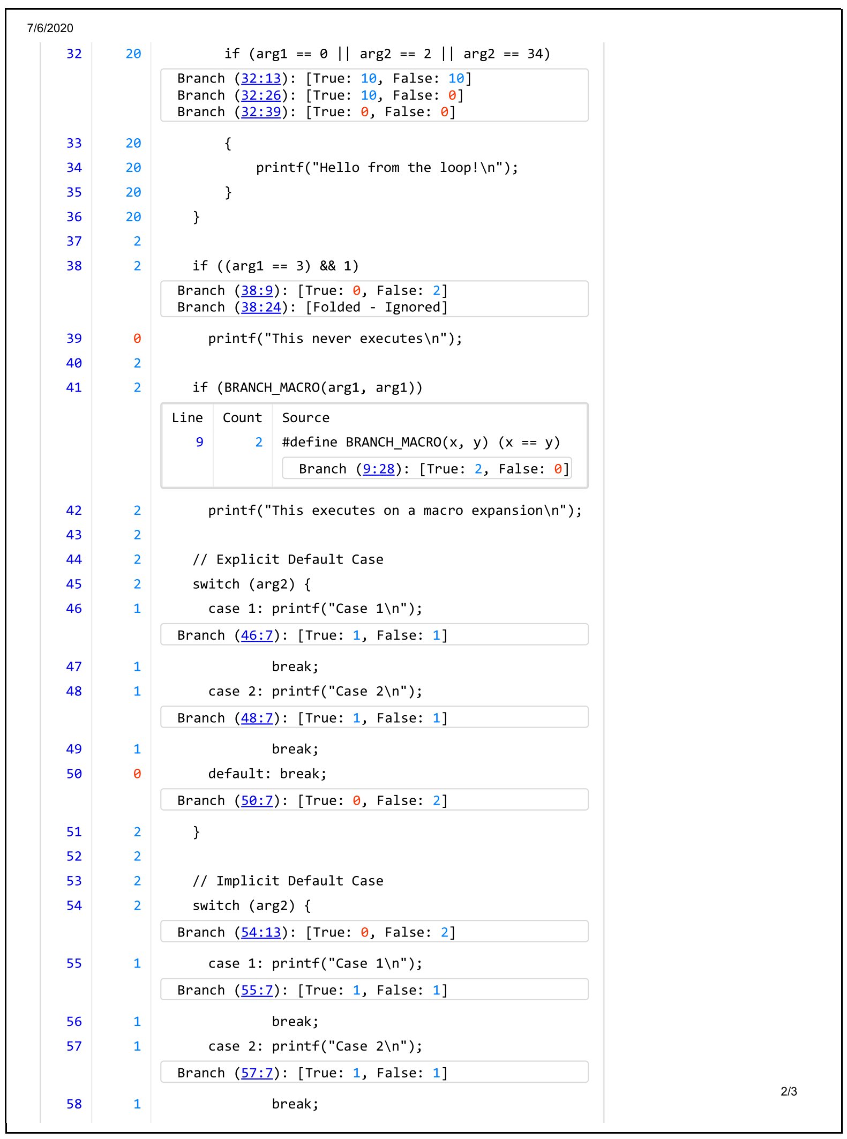Click the folded branch link 38:24
Viewport: 847px width, 1139px height.
260,308
